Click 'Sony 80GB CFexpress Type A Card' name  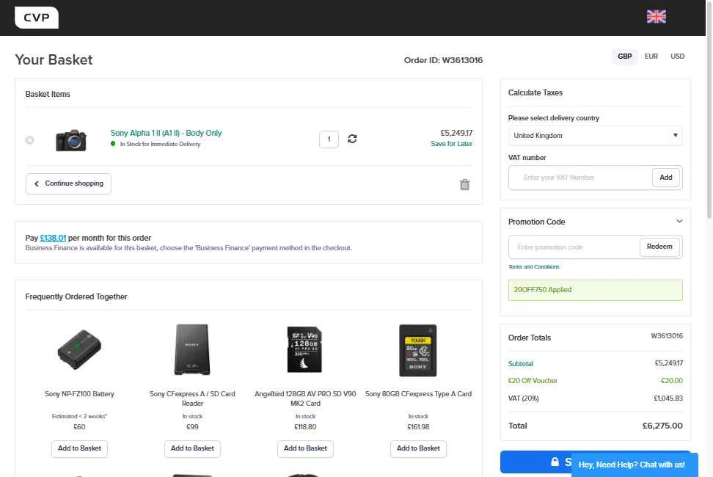click(x=418, y=394)
